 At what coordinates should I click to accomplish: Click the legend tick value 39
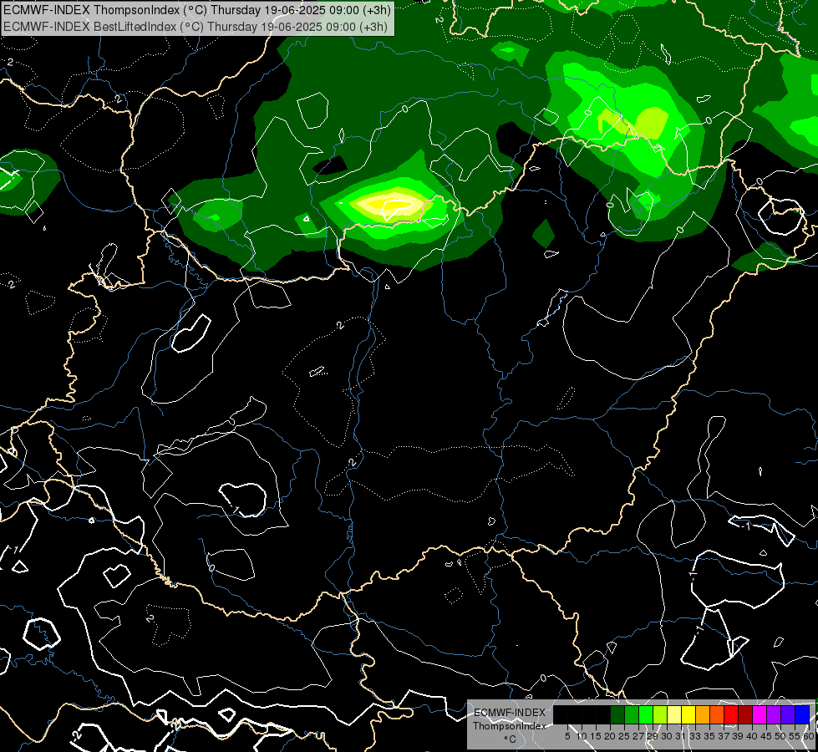click(738, 736)
